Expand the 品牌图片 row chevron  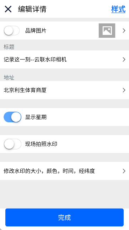point(124,31)
